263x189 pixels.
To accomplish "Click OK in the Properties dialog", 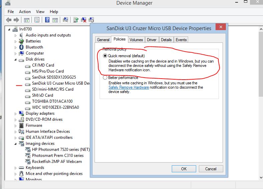I will tap(184, 169).
